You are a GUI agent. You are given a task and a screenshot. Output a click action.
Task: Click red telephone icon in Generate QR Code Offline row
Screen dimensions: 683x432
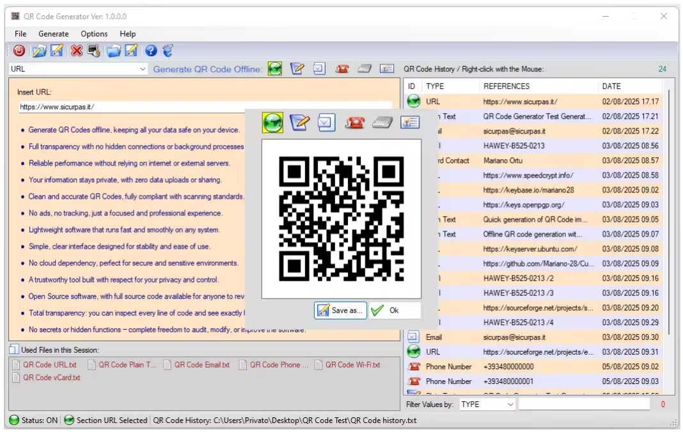click(x=342, y=68)
